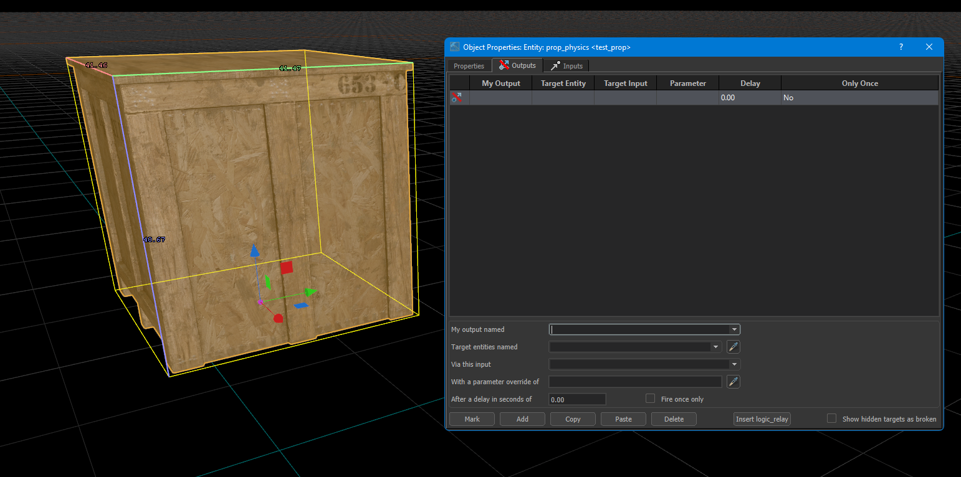Click the broken output icon in the output row
The image size is (961, 477).
[x=457, y=97]
